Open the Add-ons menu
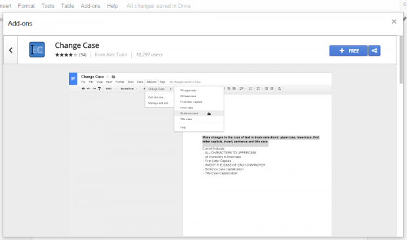Viewport: 407px width, 240px height. click(x=91, y=6)
